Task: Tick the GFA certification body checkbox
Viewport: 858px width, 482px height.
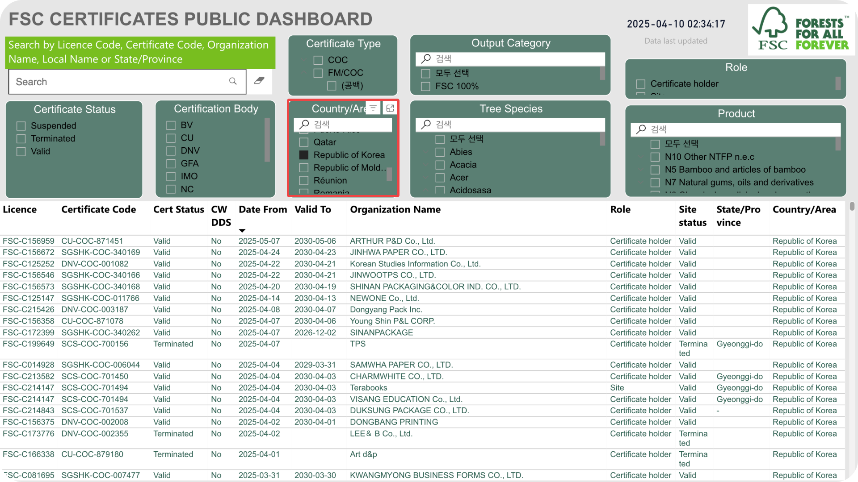Action: (x=171, y=164)
